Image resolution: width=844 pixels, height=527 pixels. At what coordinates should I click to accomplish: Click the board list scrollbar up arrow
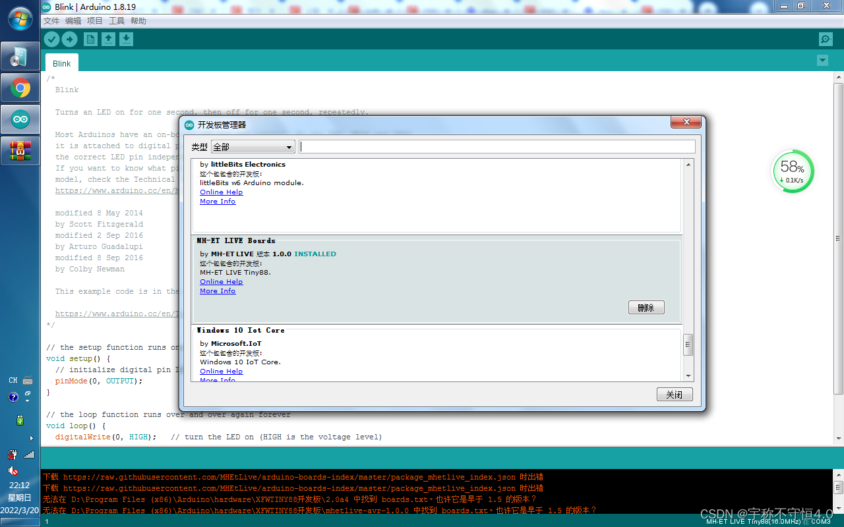click(688, 165)
